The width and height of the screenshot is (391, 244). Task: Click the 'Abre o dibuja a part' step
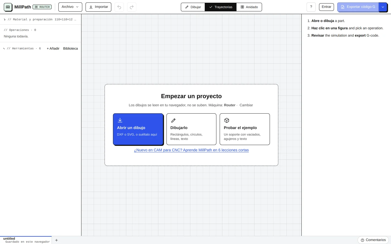point(328,21)
